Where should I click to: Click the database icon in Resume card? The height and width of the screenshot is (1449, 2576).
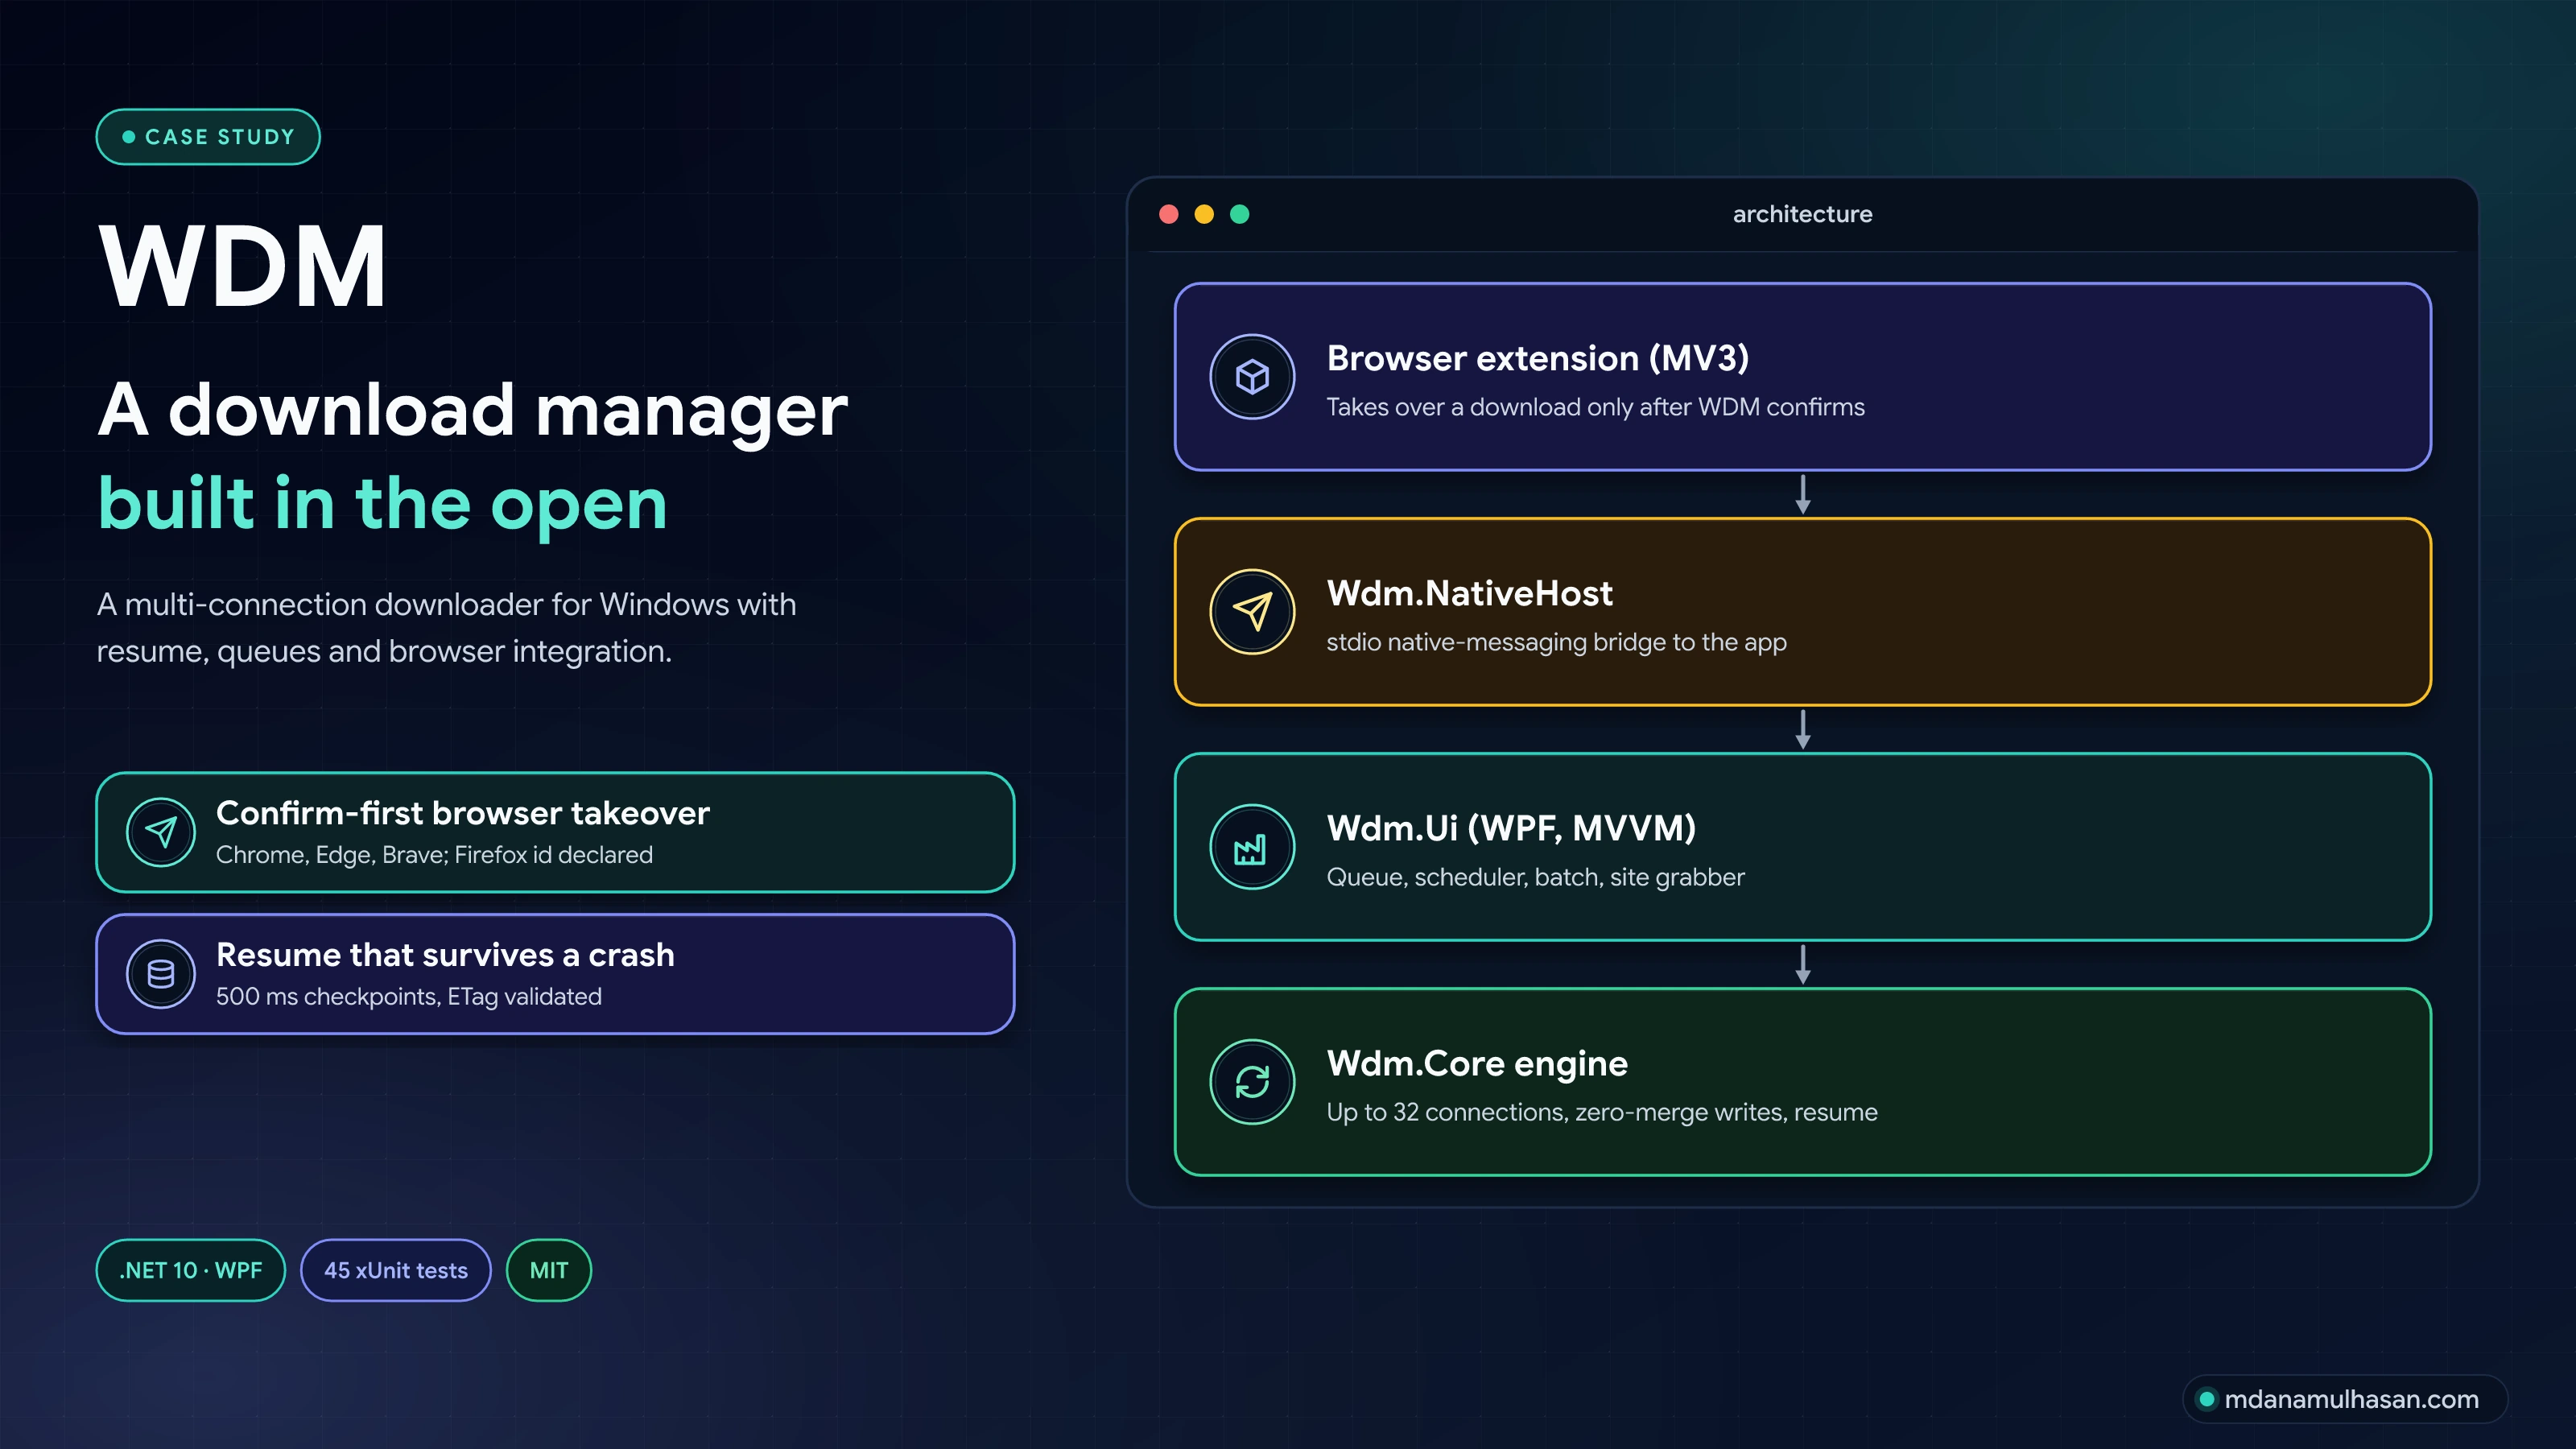coord(161,974)
